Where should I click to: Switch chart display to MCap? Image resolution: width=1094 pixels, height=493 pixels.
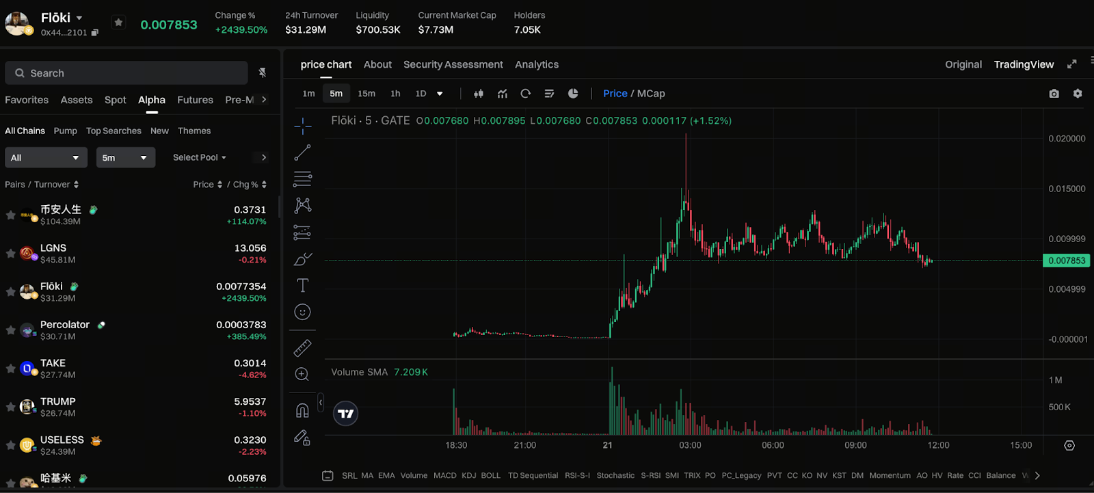click(x=651, y=94)
